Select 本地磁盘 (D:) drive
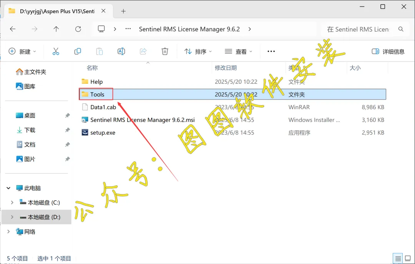 [x=40, y=217]
